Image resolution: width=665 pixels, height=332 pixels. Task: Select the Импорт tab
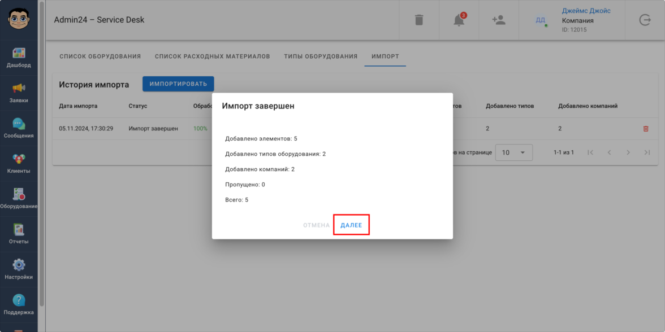(x=385, y=56)
